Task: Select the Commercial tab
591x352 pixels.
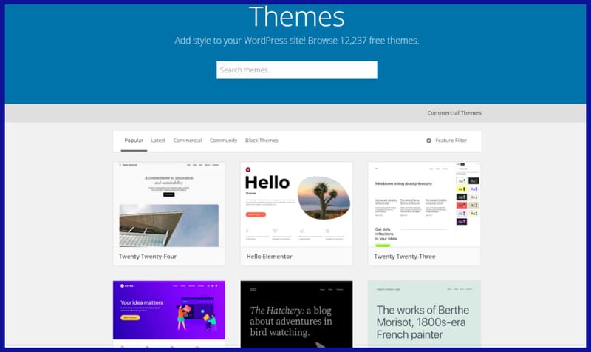Action: click(188, 141)
